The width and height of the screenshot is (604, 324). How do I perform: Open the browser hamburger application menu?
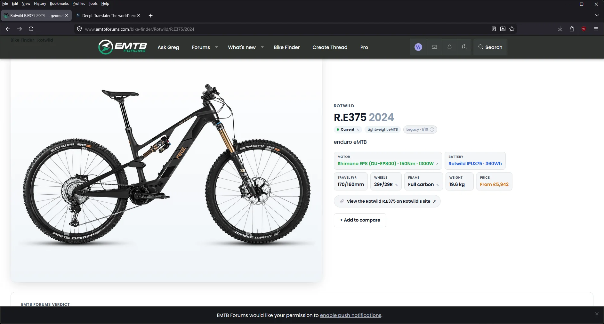pos(596,29)
